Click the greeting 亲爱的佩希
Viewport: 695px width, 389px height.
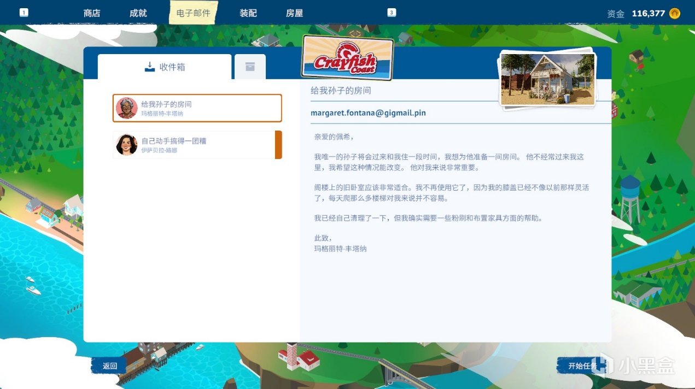[334, 137]
